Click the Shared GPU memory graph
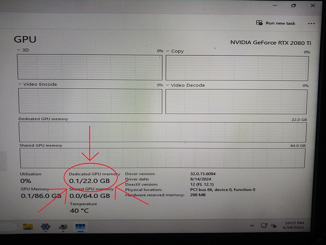 tap(163, 158)
